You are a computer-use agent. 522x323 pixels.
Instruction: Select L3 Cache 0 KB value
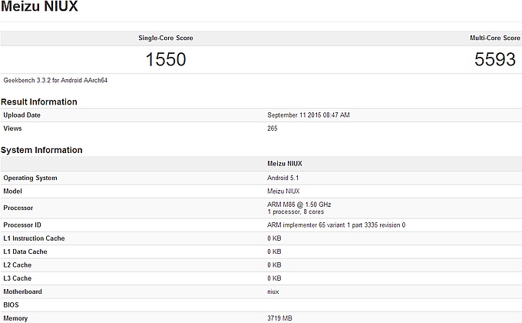[x=274, y=278]
